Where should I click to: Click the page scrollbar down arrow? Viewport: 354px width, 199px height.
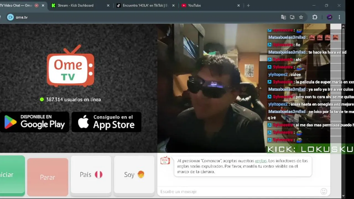point(343,196)
